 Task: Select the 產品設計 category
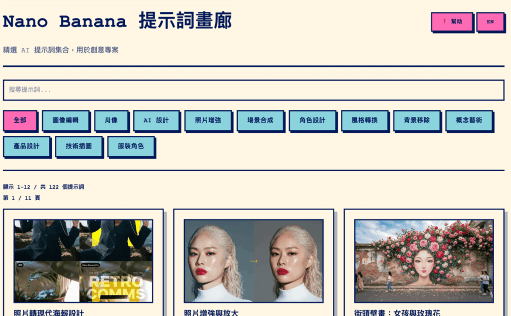pyautogui.click(x=26, y=146)
